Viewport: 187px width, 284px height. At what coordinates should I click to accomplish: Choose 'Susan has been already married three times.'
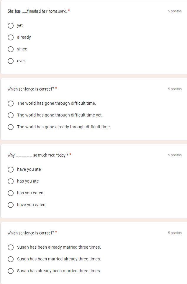[x=11, y=247]
